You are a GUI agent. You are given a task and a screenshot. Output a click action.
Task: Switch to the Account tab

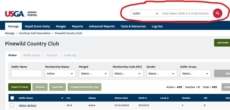[52, 55]
